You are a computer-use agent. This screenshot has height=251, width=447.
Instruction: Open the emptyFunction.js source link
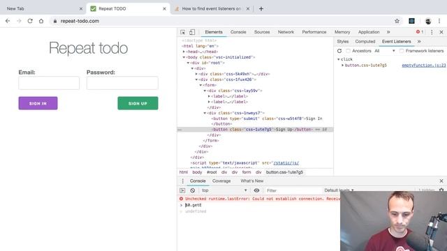[424, 66]
